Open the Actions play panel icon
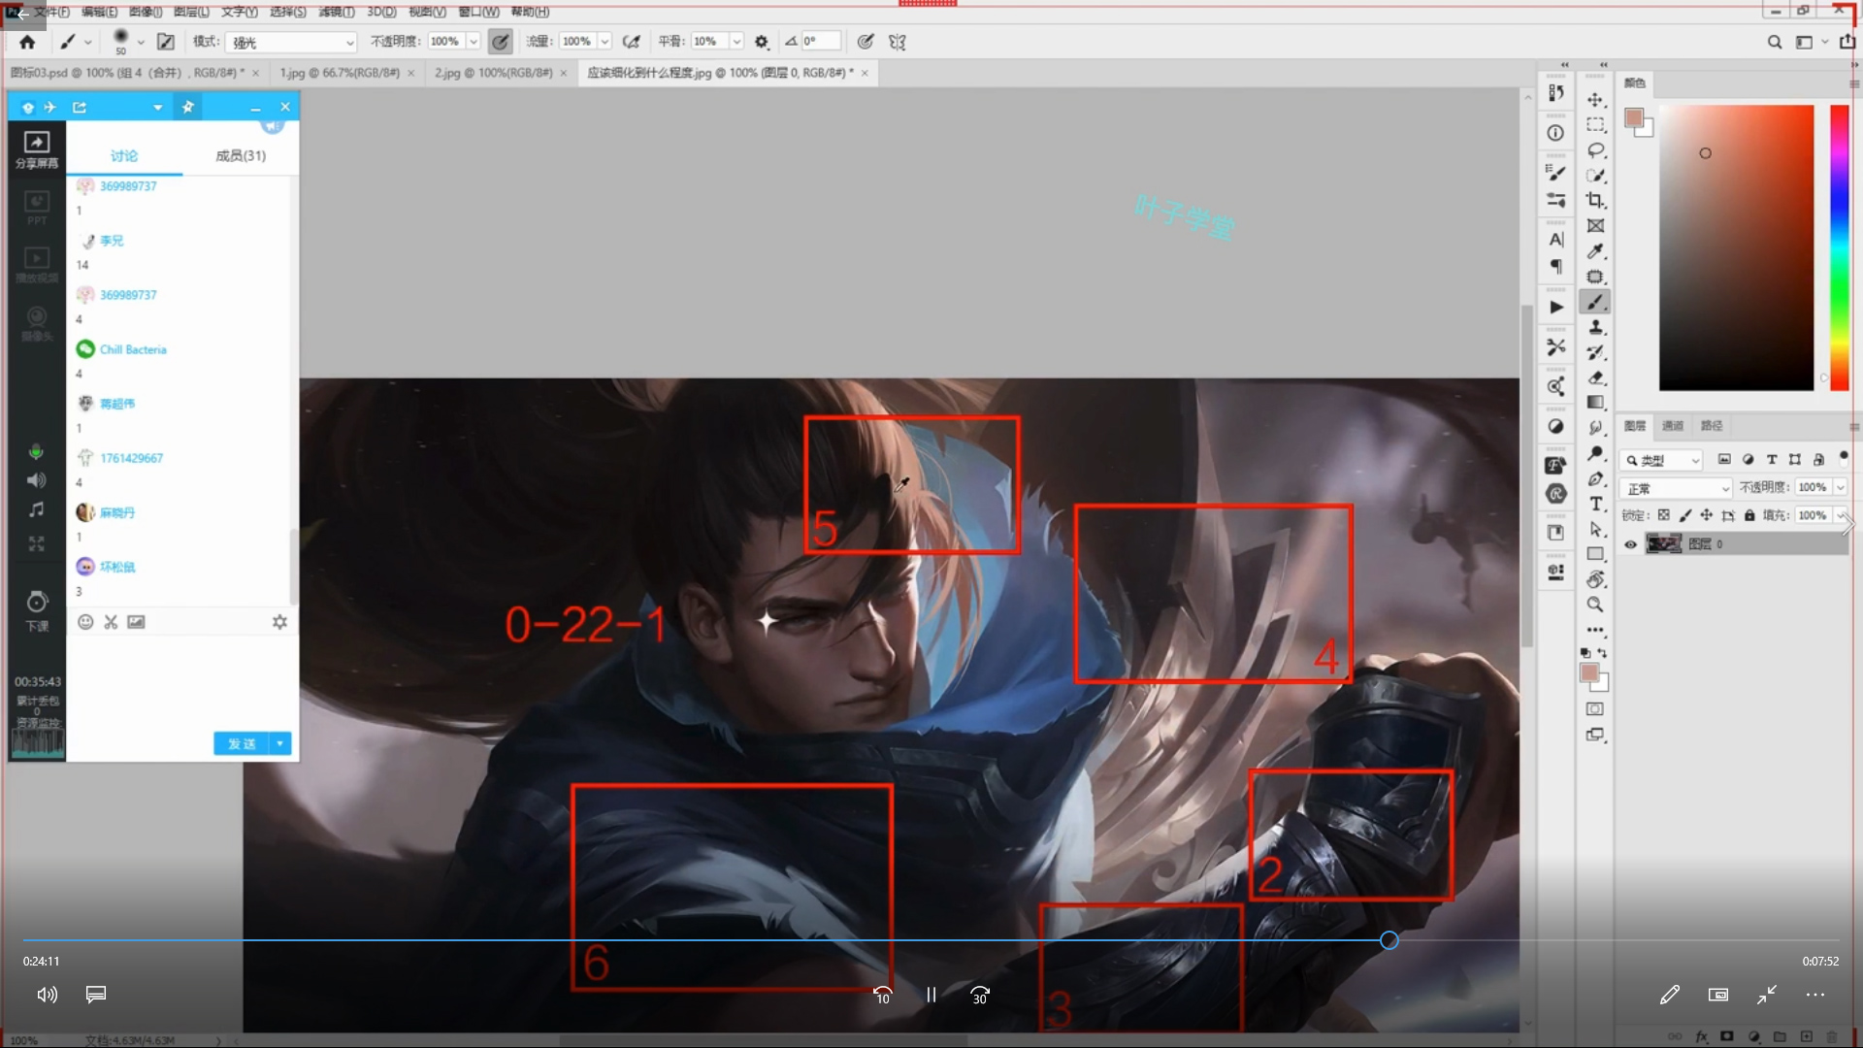 tap(1555, 308)
